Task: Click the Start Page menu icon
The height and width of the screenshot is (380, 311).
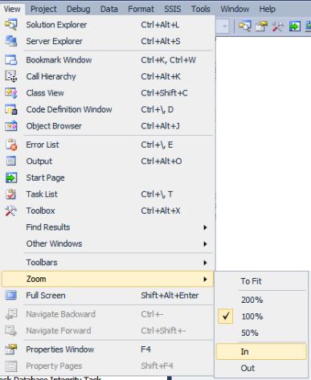Action: tap(11, 178)
